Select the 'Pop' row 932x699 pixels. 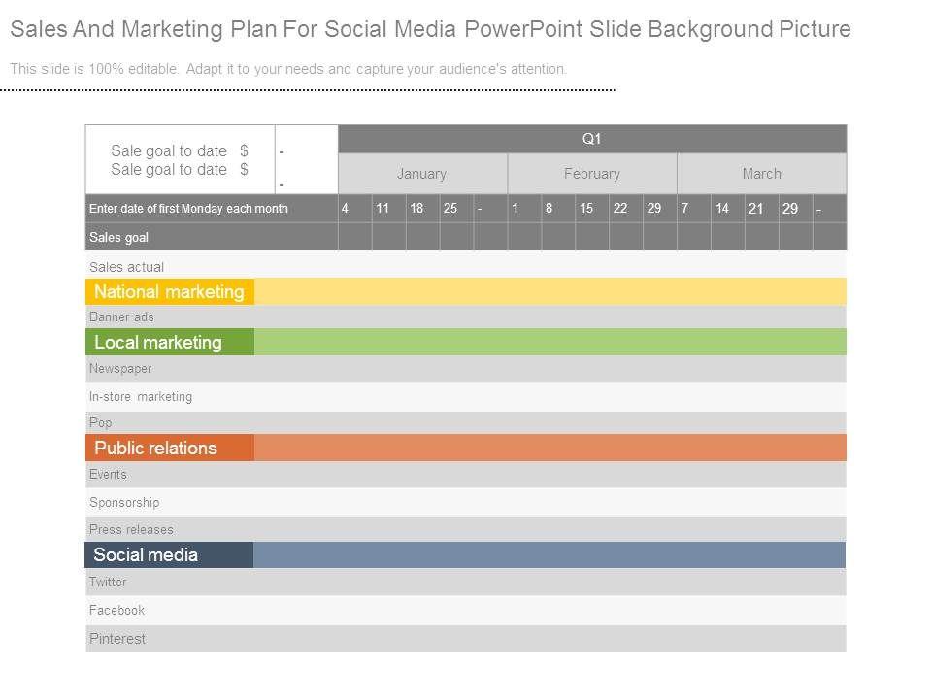click(466, 422)
